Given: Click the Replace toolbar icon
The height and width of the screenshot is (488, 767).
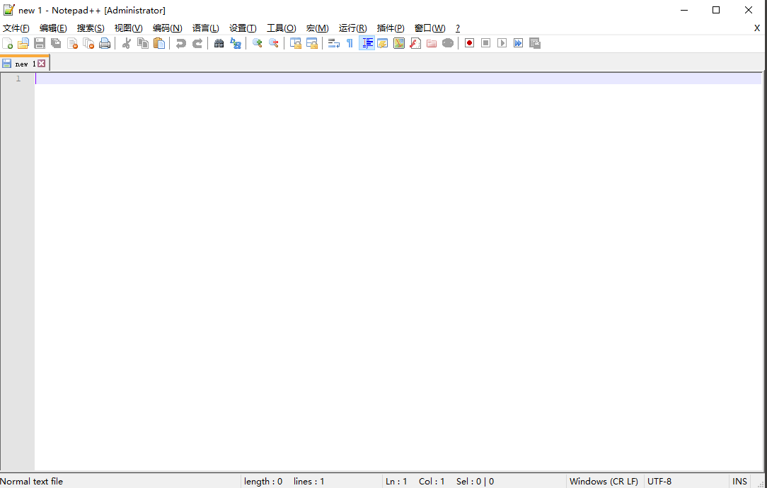Looking at the screenshot, I should (x=236, y=43).
